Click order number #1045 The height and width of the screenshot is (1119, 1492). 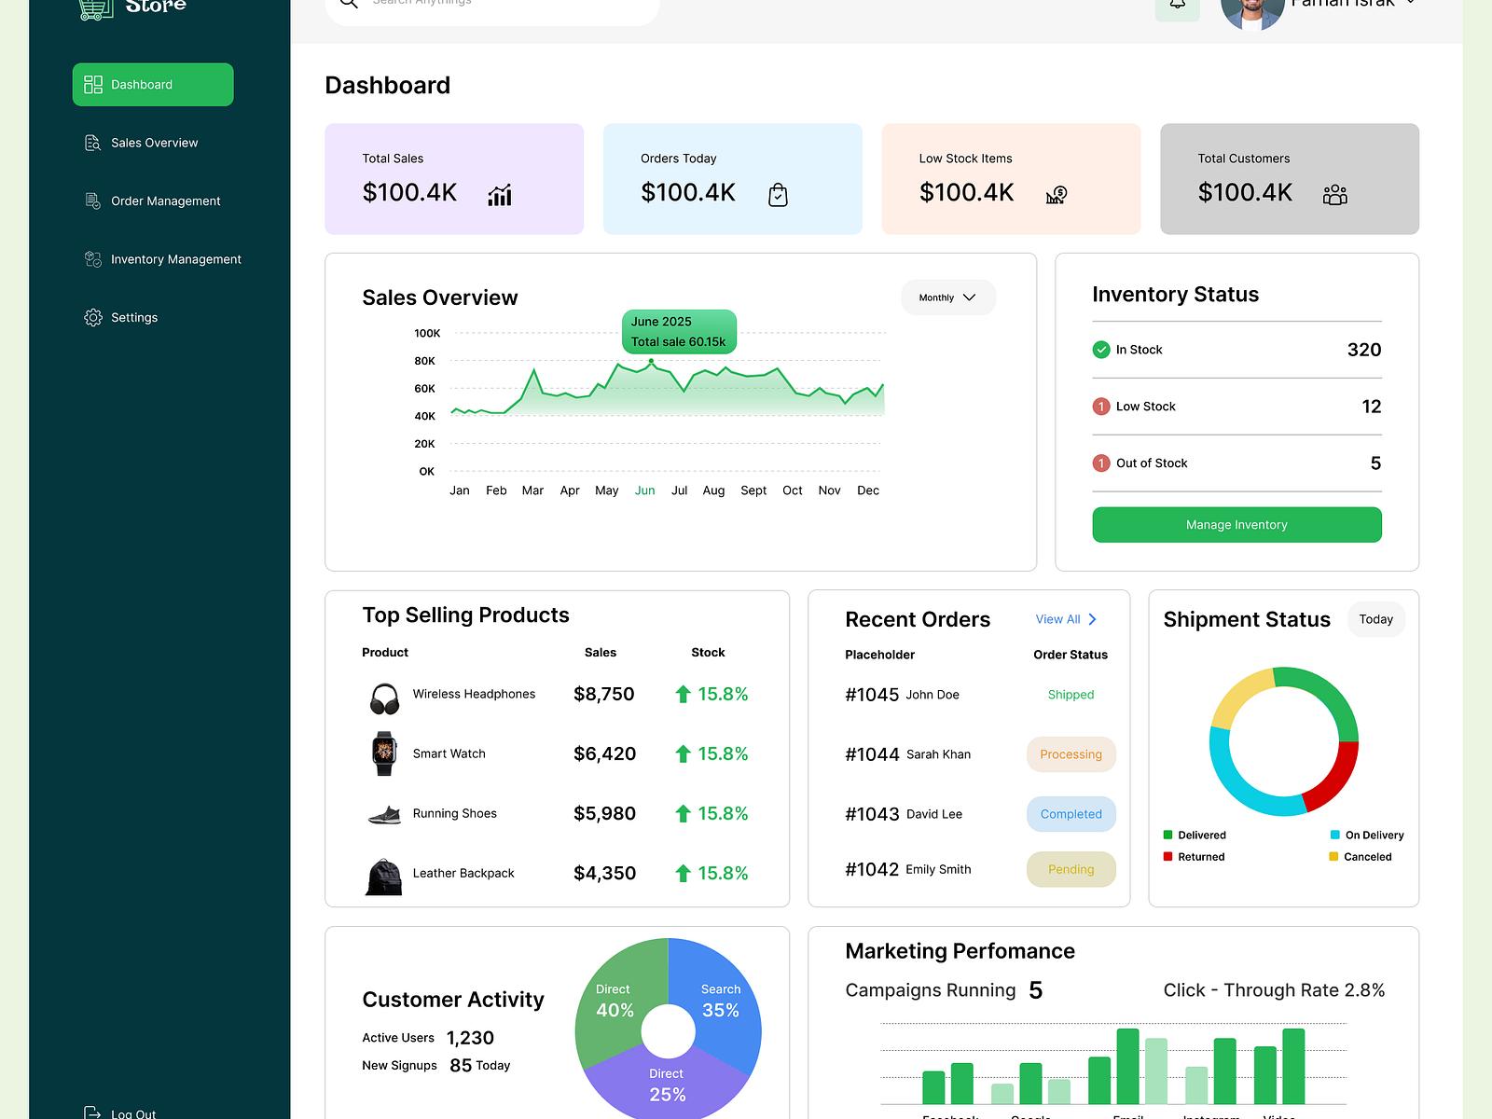872,695
